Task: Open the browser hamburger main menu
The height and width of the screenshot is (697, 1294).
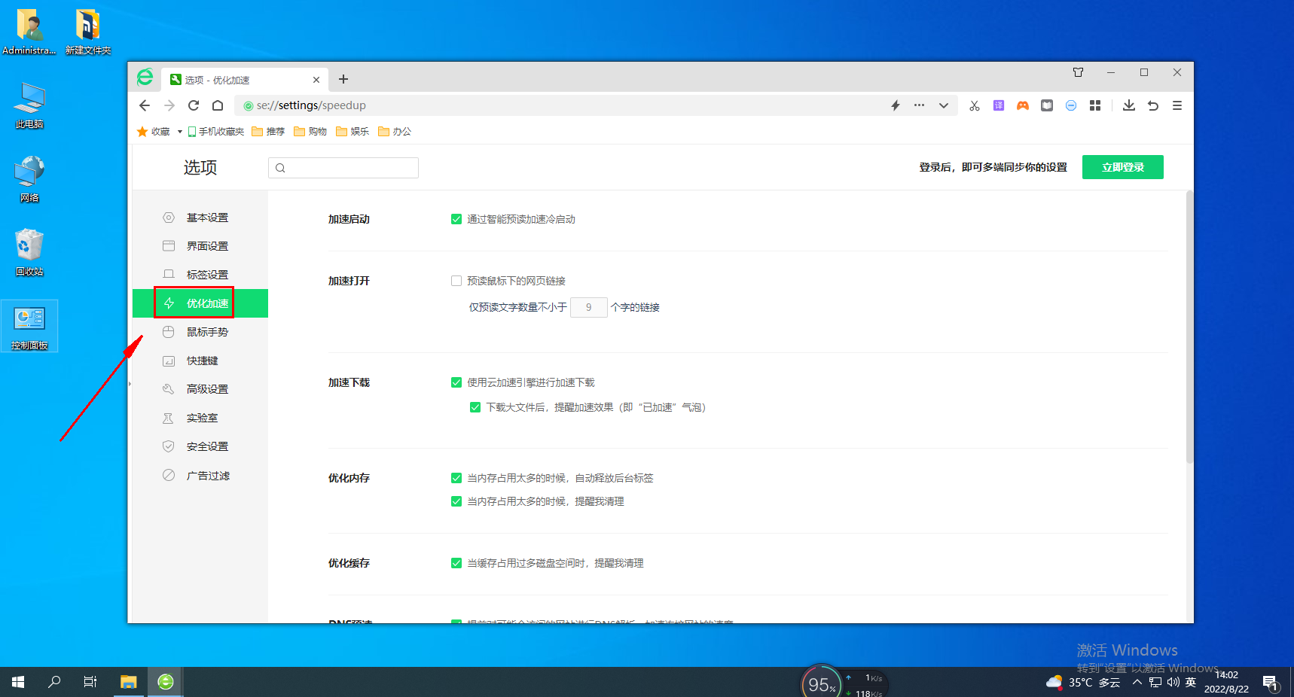Action: tap(1177, 105)
